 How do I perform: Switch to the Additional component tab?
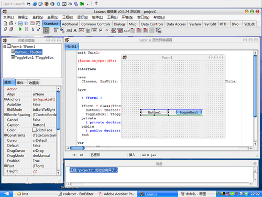pyautogui.click(x=70, y=24)
